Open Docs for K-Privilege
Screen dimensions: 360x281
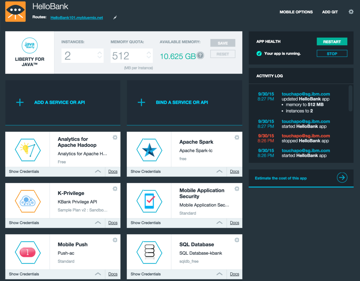113,223
